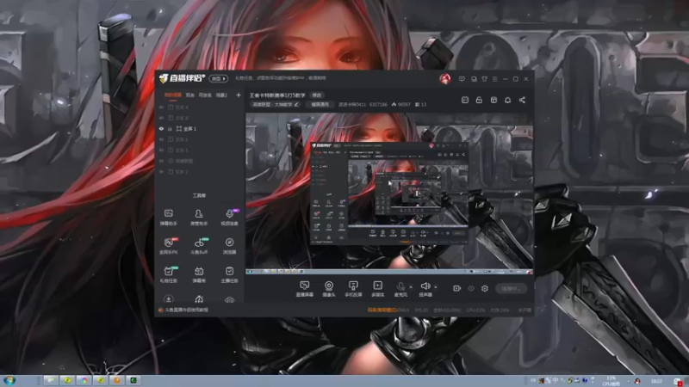Select the 英雄联盟 source row
This screenshot has width=689, height=387.
click(x=199, y=161)
